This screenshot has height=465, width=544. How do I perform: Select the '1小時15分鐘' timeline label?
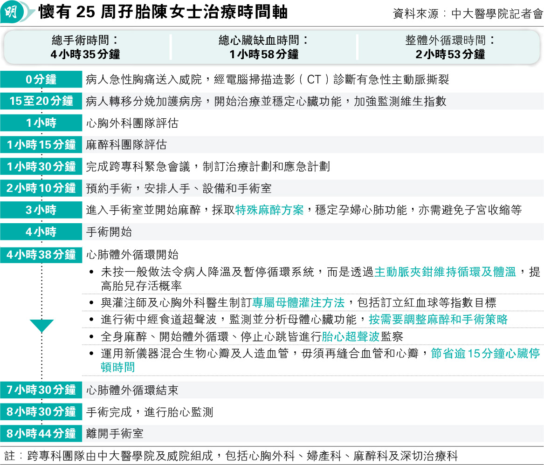41,144
